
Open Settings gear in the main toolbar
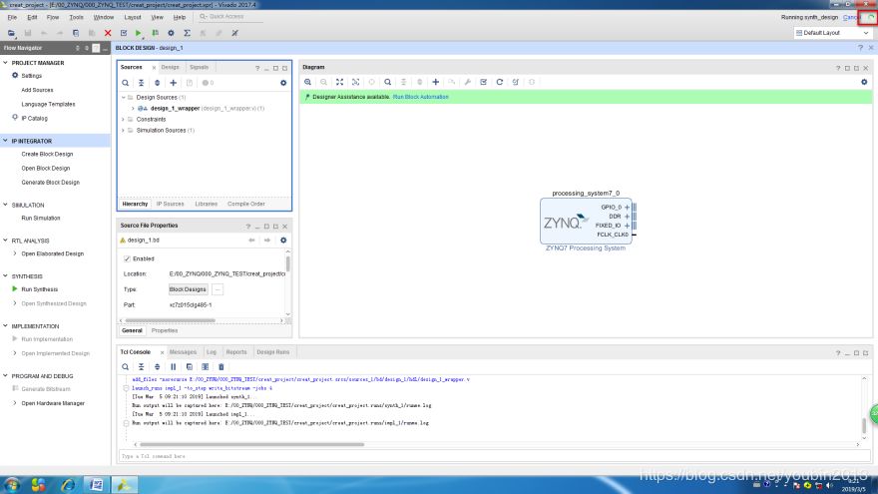(171, 33)
